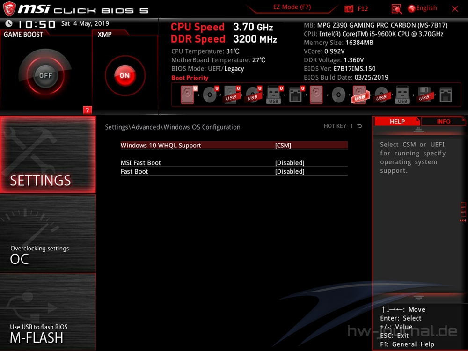Select the USB floppy boot device icon
The width and height of the screenshot is (468, 351).
(424, 95)
